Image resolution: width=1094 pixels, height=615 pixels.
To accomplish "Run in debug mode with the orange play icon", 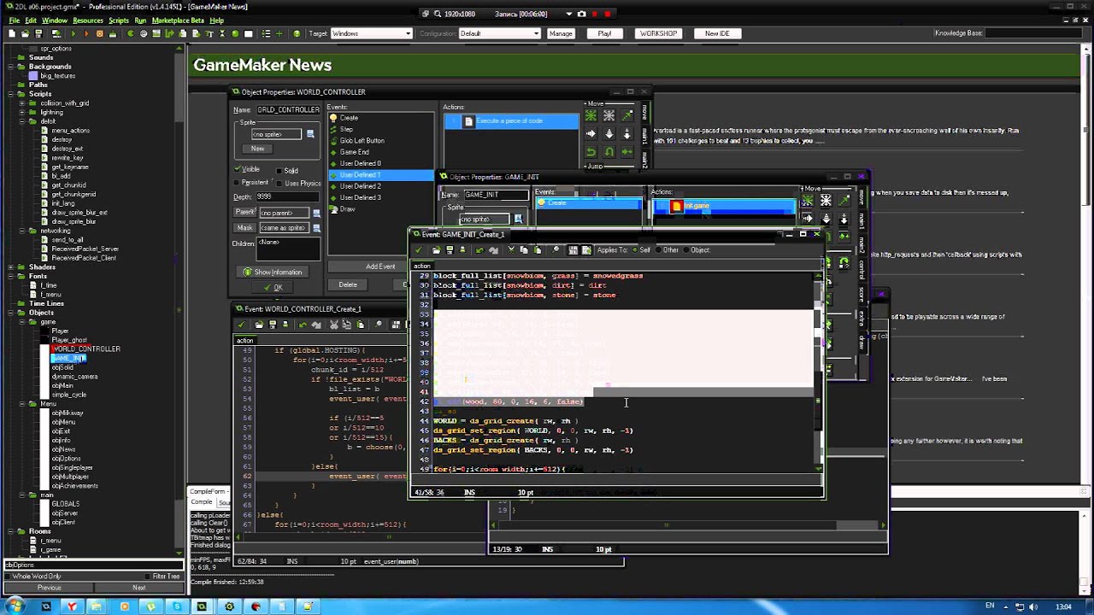I will tap(86, 33).
